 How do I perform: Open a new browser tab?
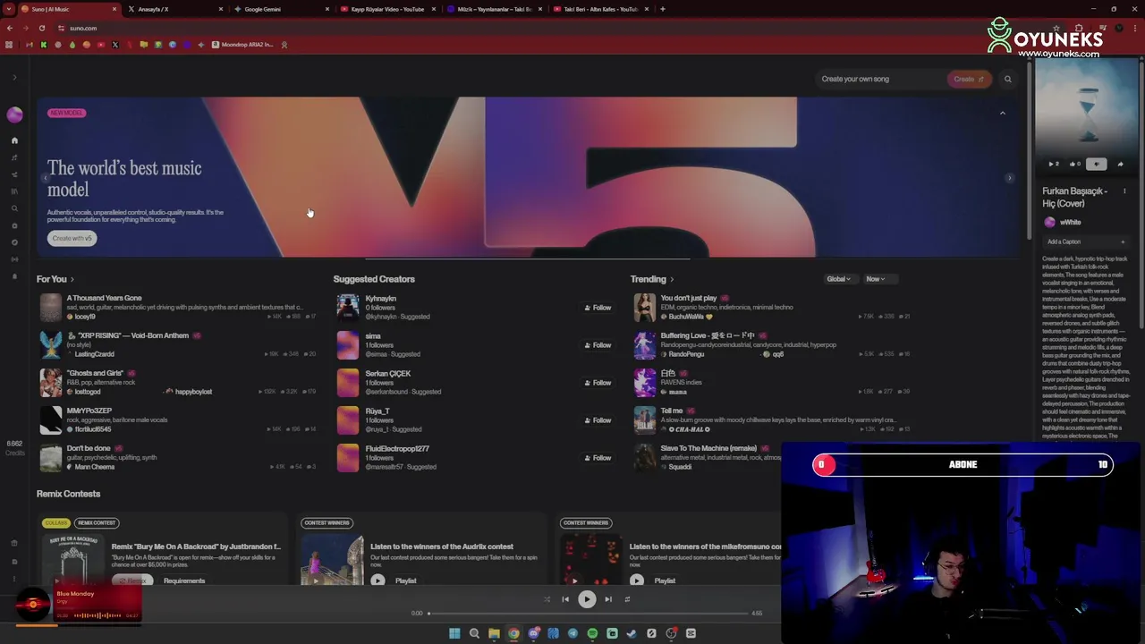point(662,9)
